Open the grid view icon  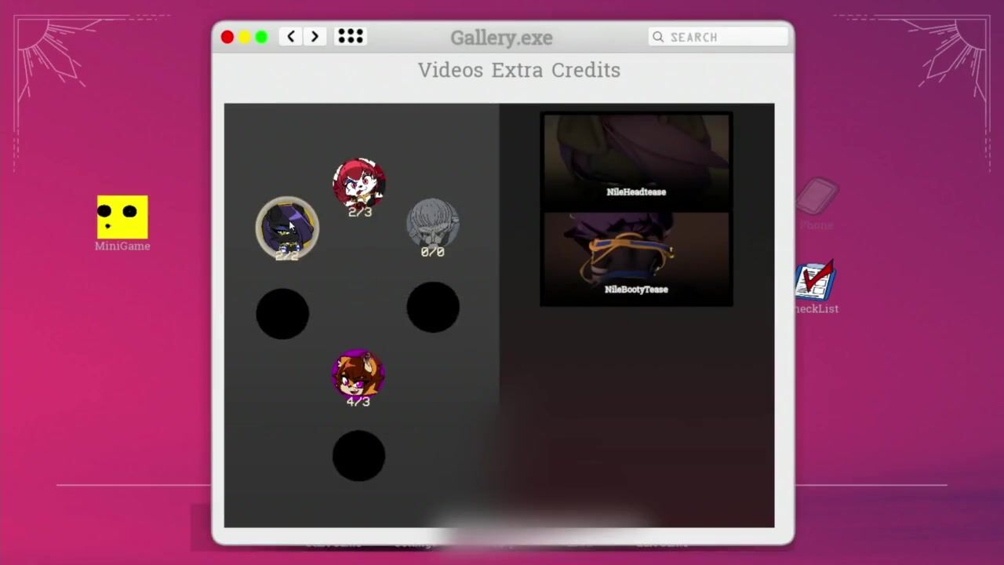click(x=350, y=37)
